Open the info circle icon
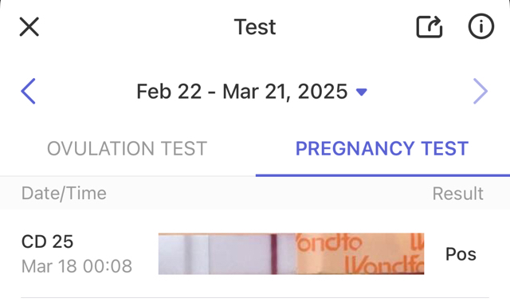Viewport: 510px width, 302px height. pyautogui.click(x=481, y=26)
